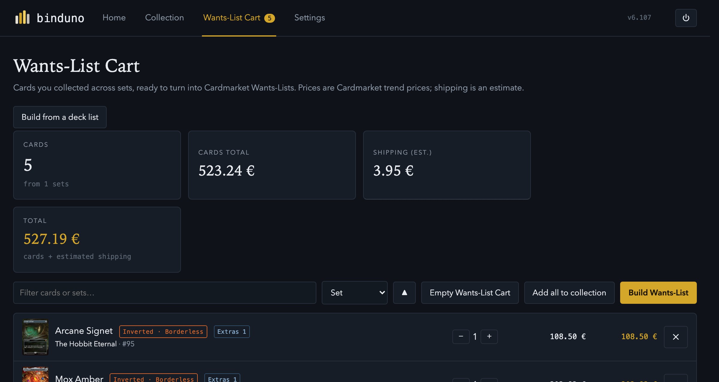This screenshot has height=382, width=719.
Task: Click the Extras 1 badge on Arcane Signet
Action: point(232,332)
